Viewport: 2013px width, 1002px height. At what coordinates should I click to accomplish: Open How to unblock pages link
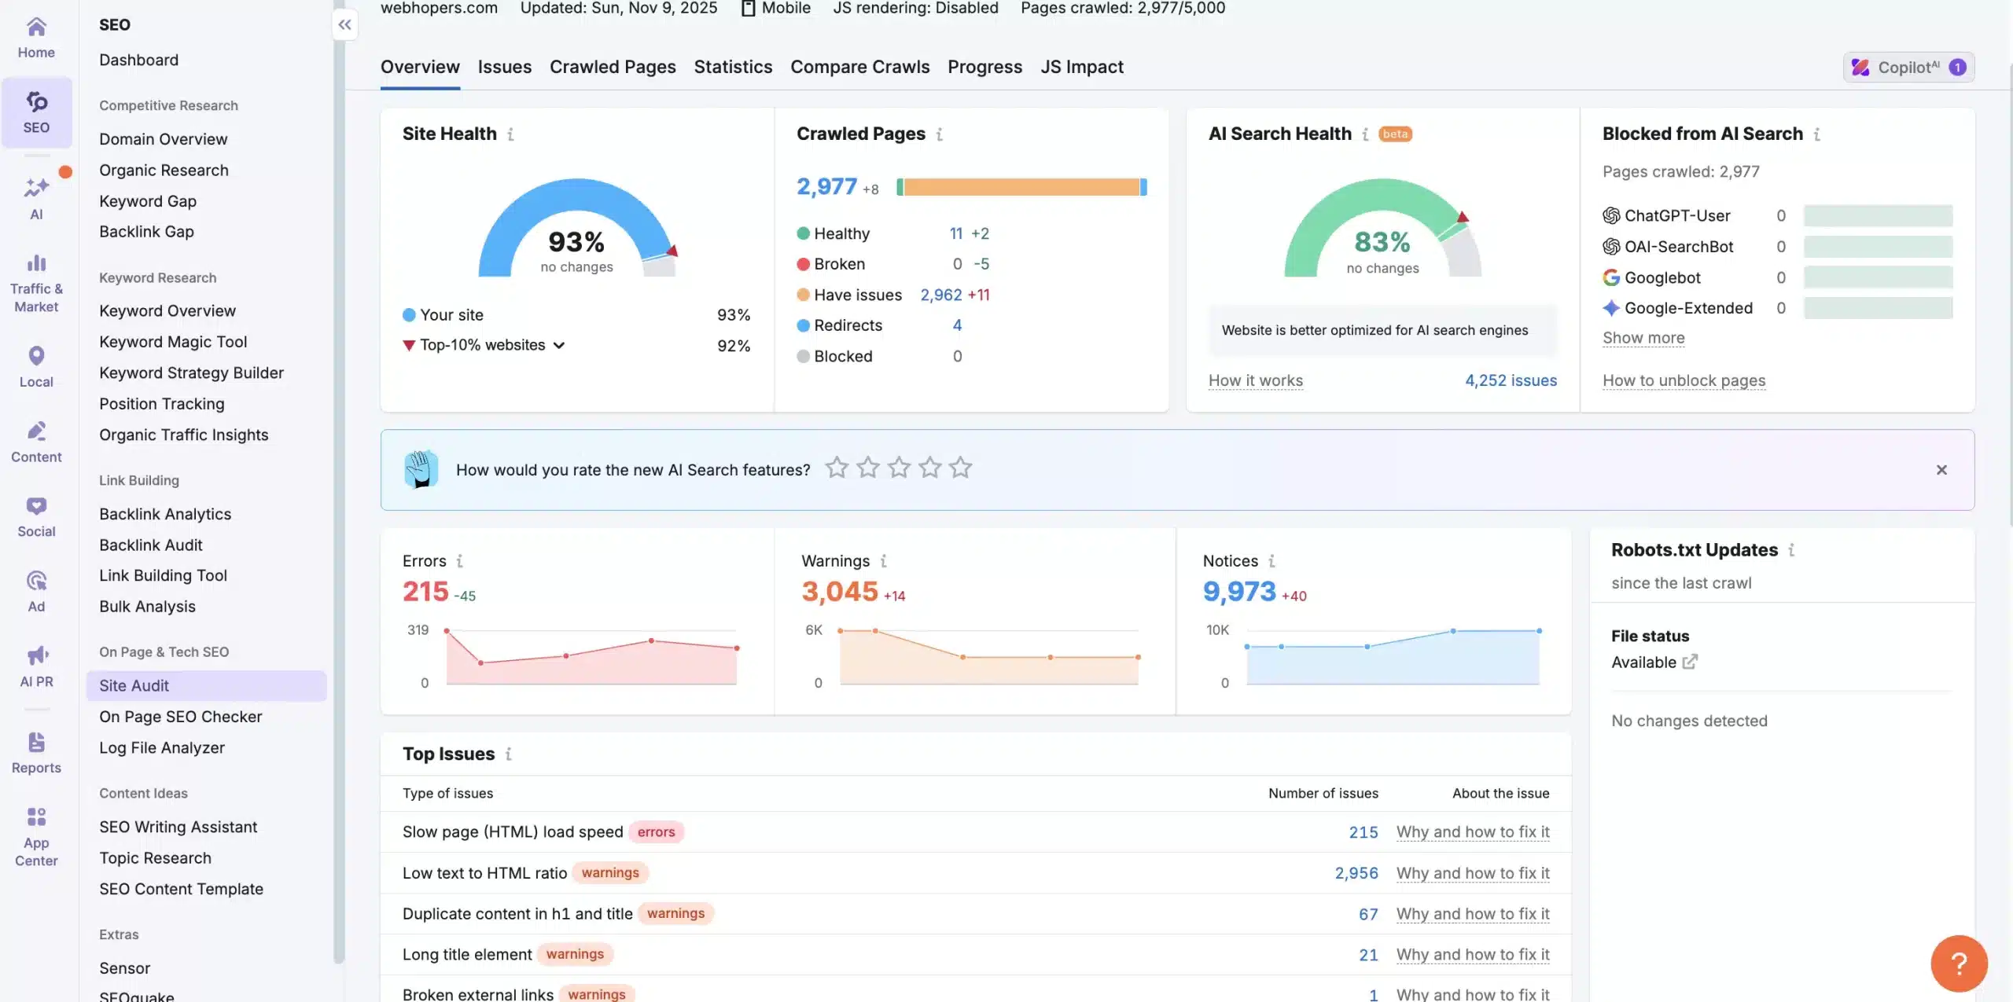[1684, 380]
